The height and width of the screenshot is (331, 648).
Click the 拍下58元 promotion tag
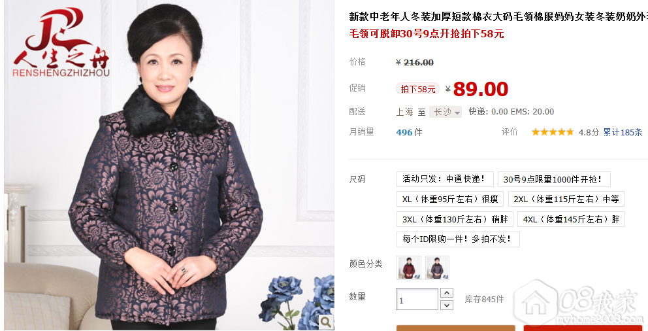click(418, 89)
